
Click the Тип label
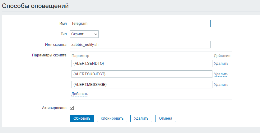tap(63, 34)
